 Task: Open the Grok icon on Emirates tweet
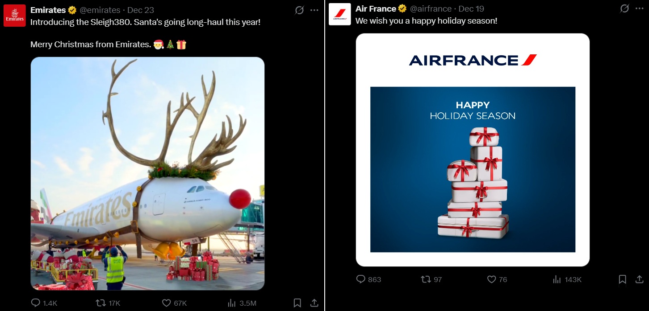pyautogui.click(x=299, y=10)
